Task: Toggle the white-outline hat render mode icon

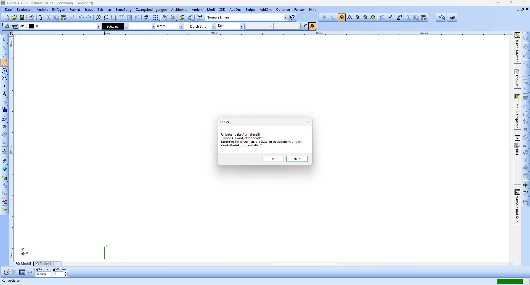Action: pos(349,17)
